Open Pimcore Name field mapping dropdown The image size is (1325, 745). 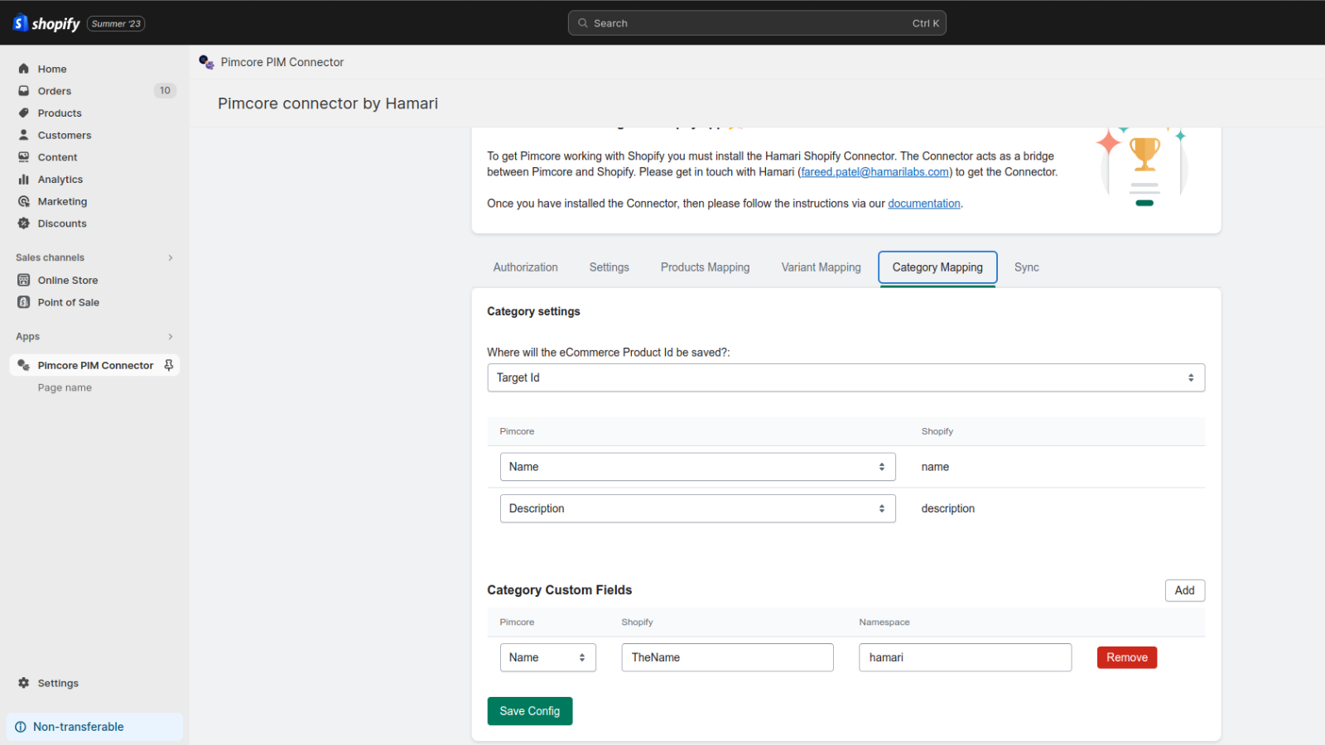tap(697, 467)
